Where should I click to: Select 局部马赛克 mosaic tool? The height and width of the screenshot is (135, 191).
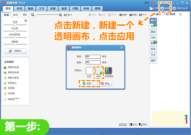pos(11,78)
